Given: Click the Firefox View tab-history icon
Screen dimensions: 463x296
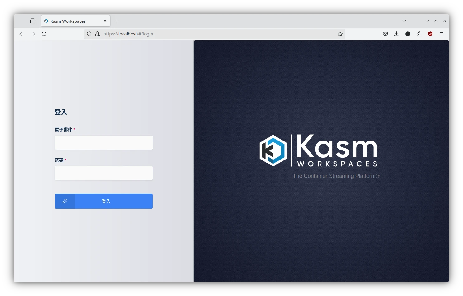Looking at the screenshot, I should click(33, 21).
